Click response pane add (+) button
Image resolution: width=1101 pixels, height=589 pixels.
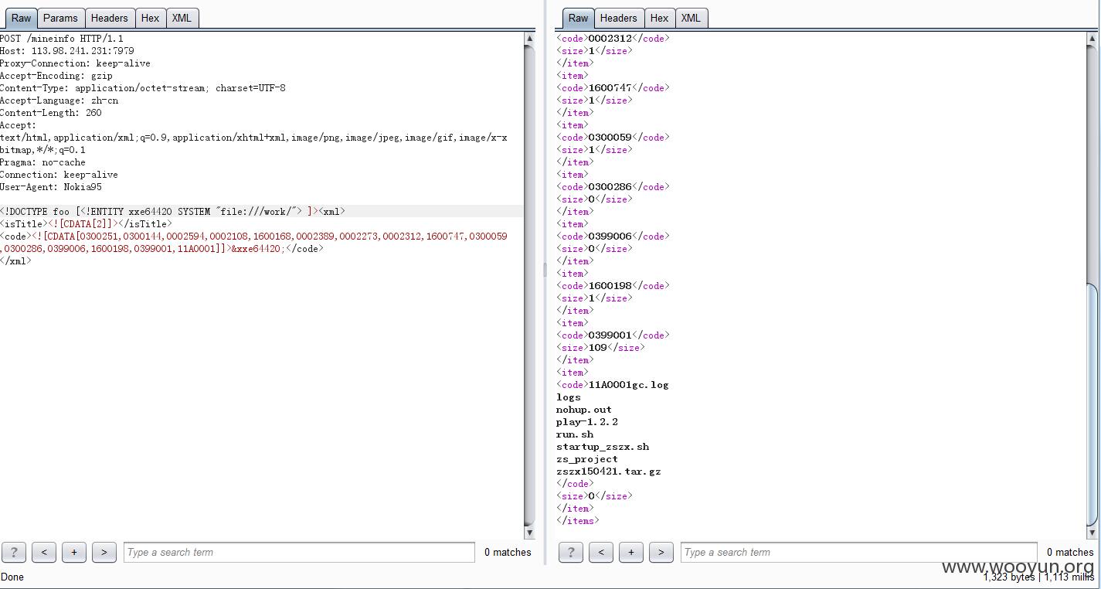click(x=631, y=552)
